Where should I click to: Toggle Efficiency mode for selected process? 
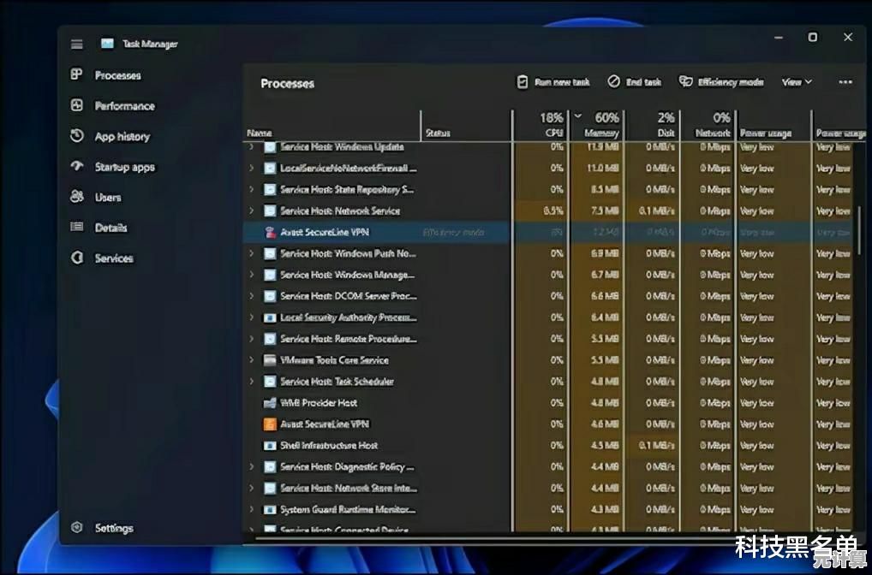(x=721, y=82)
